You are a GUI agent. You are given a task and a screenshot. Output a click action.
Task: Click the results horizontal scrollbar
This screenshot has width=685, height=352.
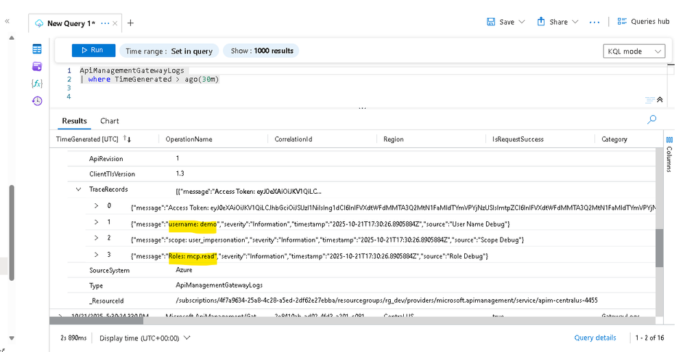coord(96,320)
